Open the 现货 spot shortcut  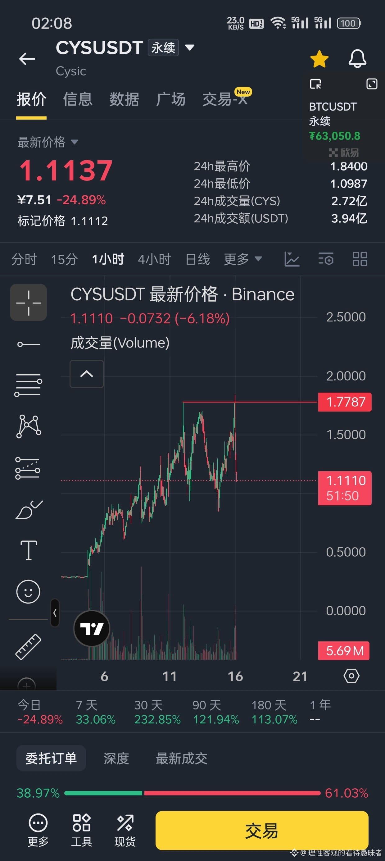tap(125, 830)
